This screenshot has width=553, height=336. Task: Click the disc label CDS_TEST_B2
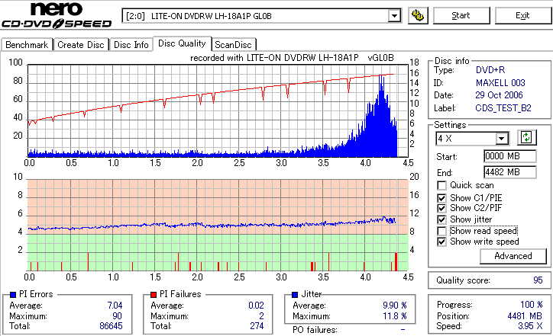503,108
